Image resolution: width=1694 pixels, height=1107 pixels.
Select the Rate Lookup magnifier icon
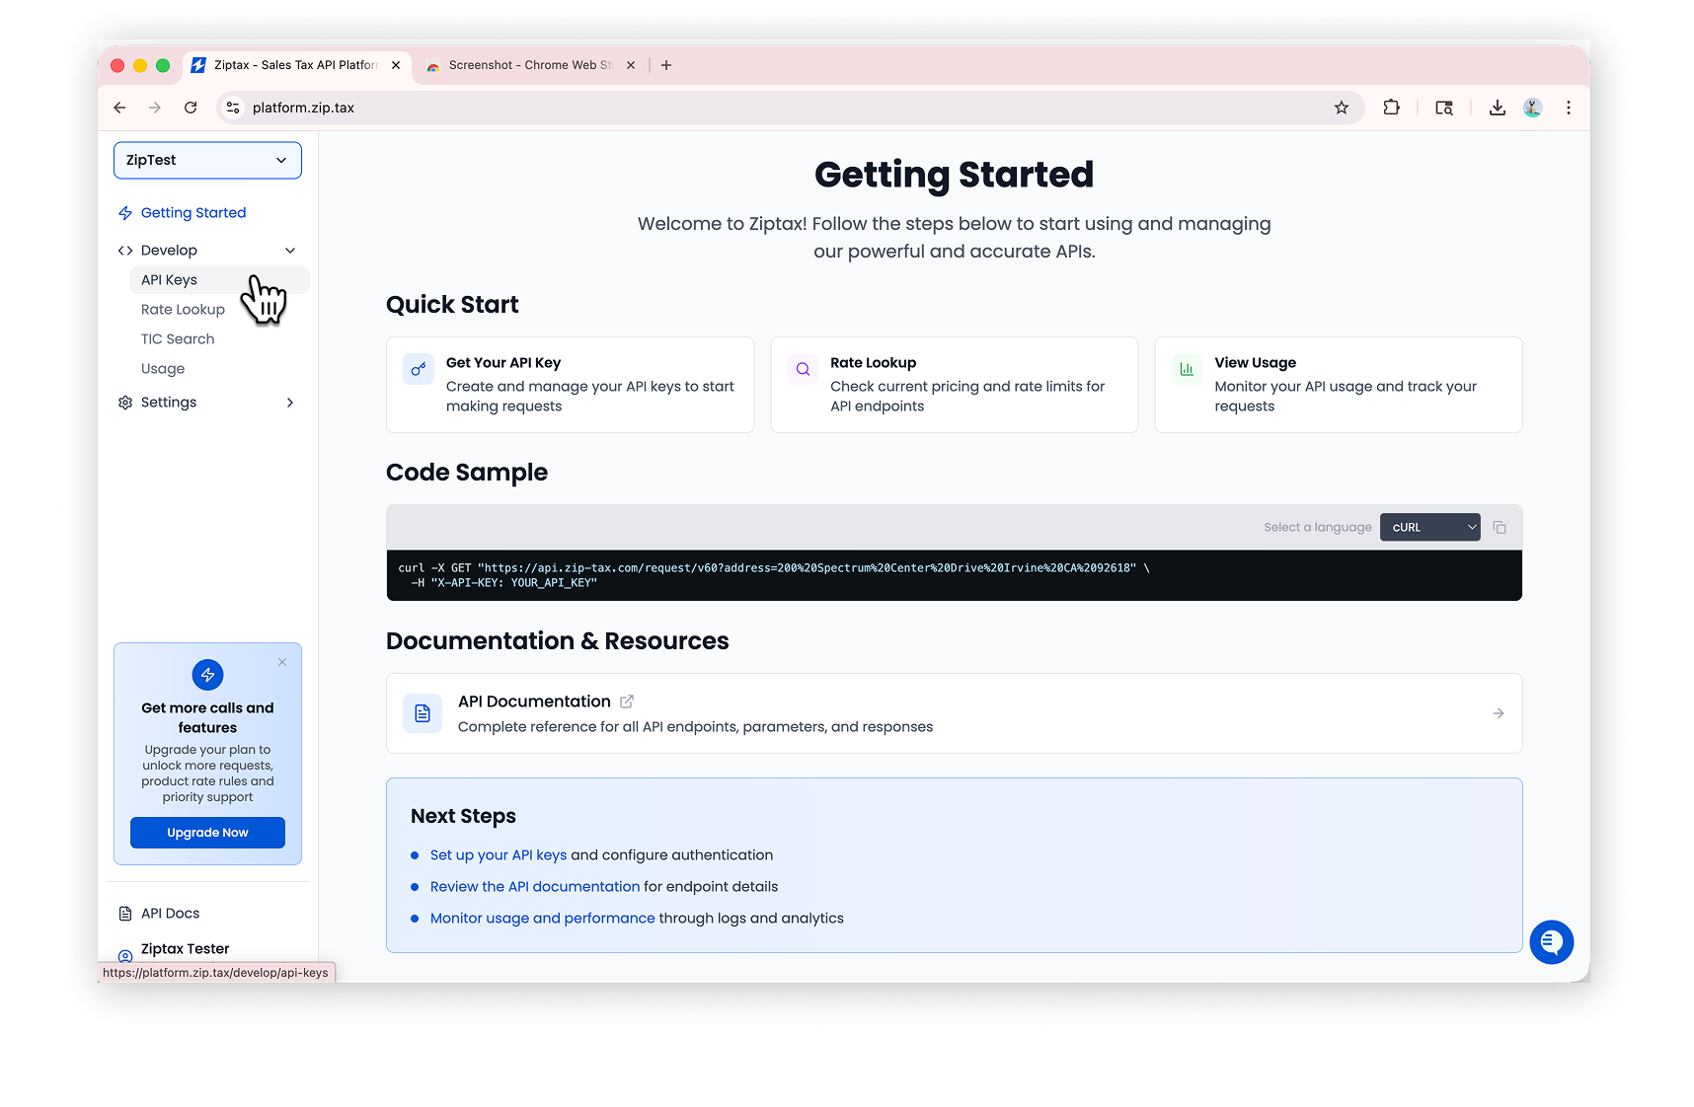click(802, 369)
